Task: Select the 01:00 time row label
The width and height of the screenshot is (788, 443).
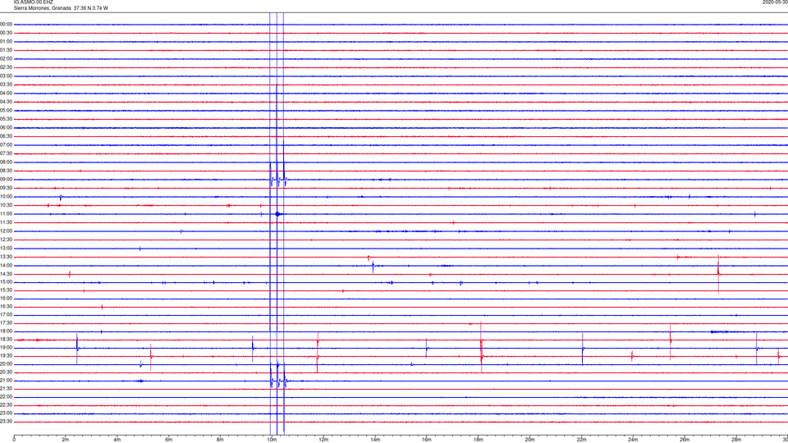Action: [x=6, y=42]
